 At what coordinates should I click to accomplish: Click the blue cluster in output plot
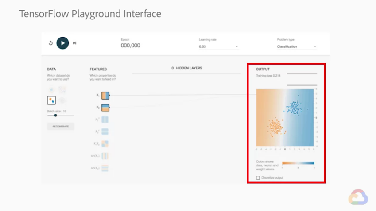[294, 108]
